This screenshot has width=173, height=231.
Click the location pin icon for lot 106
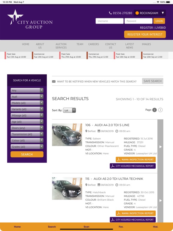click(x=86, y=131)
